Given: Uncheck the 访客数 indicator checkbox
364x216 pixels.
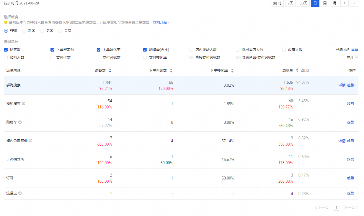Looking at the screenshot, I should click(x=6, y=50).
